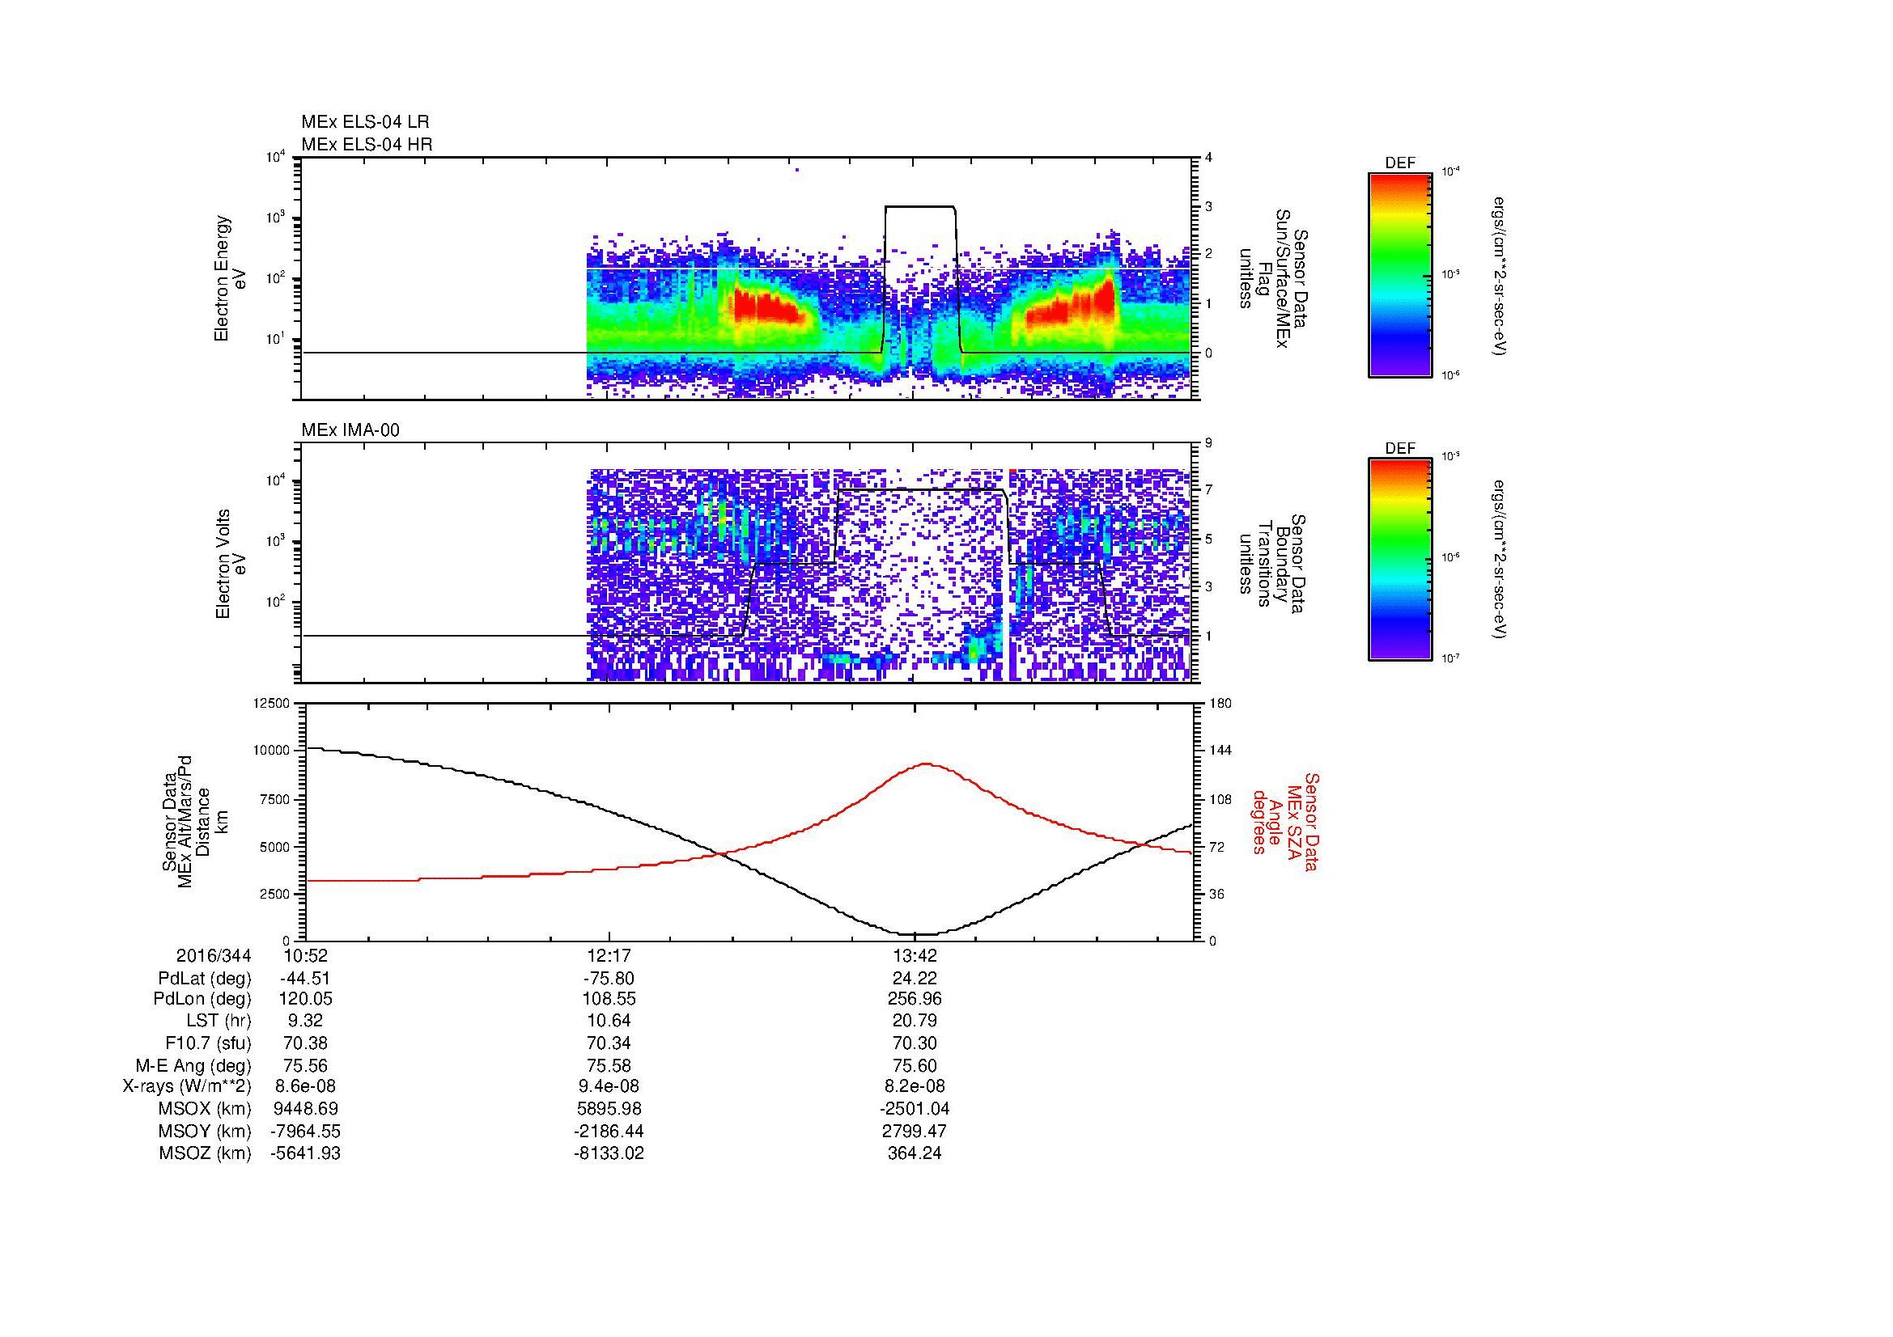The image size is (1893, 1337).
Task: Click the '7500' altitude axis tick label
Action: coord(275,799)
